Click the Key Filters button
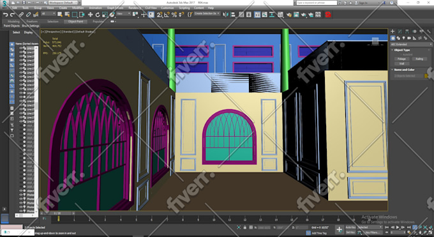Screen dimensions: 434x237 pyautogui.click(x=373, y=233)
